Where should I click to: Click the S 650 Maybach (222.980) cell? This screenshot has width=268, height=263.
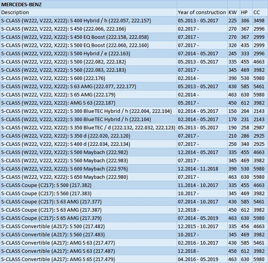tap(89, 177)
